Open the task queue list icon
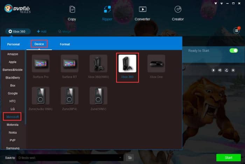The width and height of the screenshot is (245, 164). (x=237, y=31)
